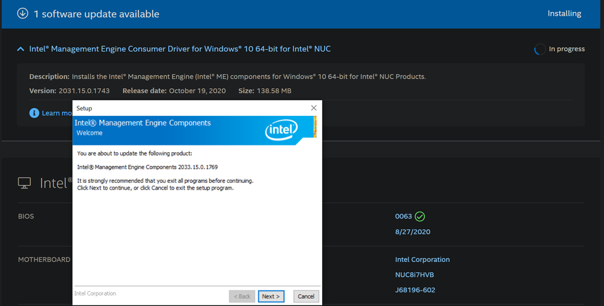Click the Installing status label
This screenshot has height=306, width=604.
click(x=563, y=13)
